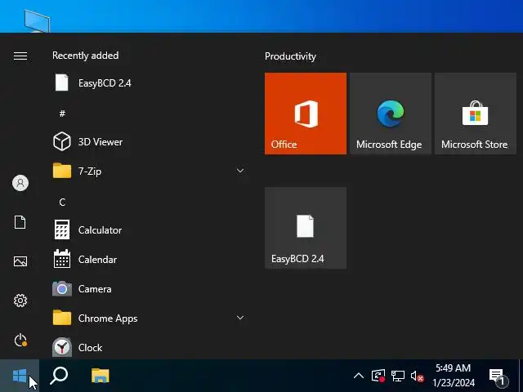Click the tray icon with the red dot
The image size is (523, 392).
click(378, 376)
